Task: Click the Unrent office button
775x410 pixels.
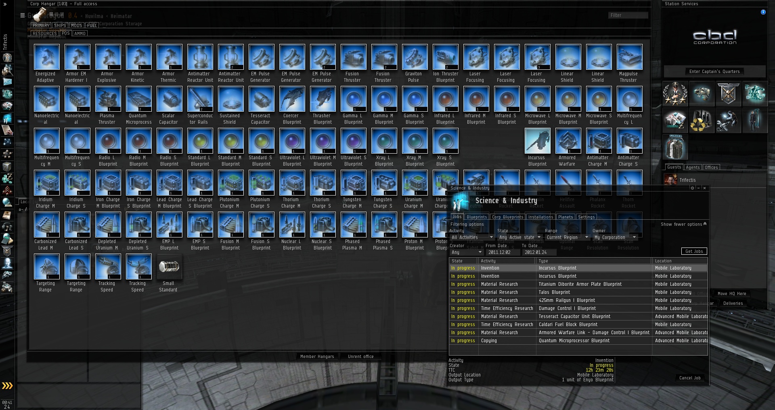Action: click(361, 356)
